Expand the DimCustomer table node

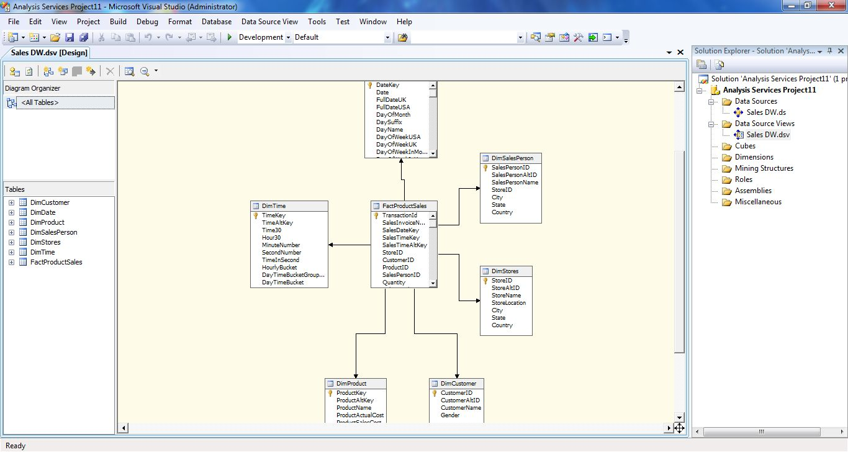coord(11,202)
